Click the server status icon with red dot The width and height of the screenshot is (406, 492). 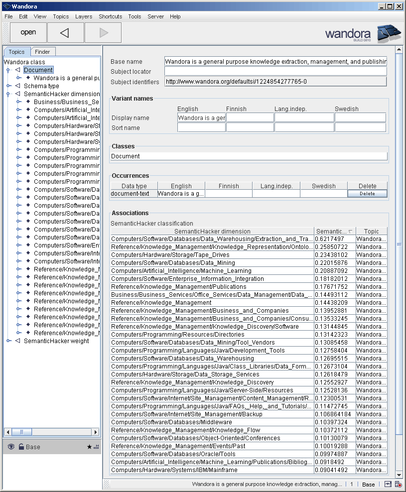click(399, 484)
